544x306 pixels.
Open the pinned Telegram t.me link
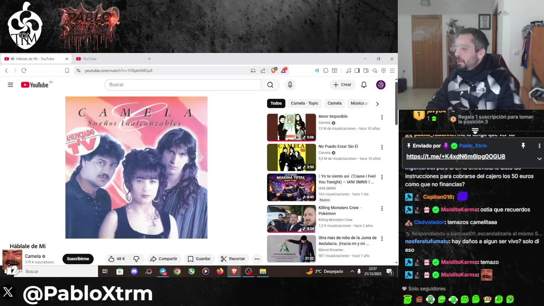(x=456, y=156)
